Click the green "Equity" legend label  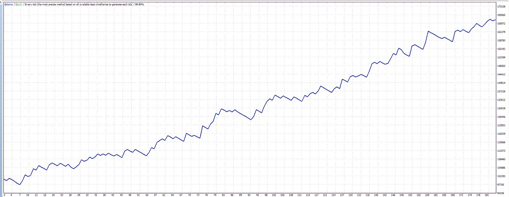(x=19, y=4)
